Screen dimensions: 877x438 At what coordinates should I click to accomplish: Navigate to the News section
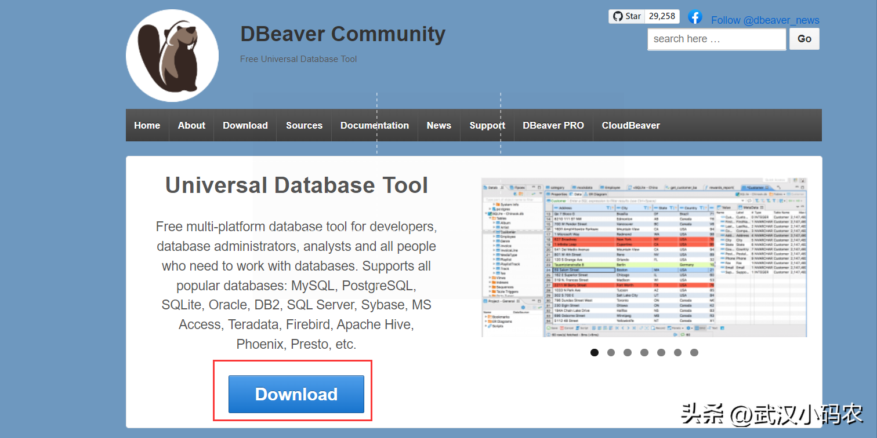[439, 125]
